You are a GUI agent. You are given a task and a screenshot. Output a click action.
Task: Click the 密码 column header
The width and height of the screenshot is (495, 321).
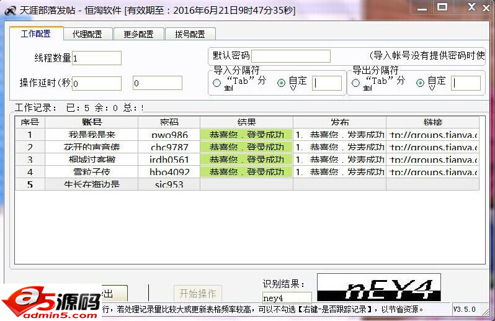169,122
